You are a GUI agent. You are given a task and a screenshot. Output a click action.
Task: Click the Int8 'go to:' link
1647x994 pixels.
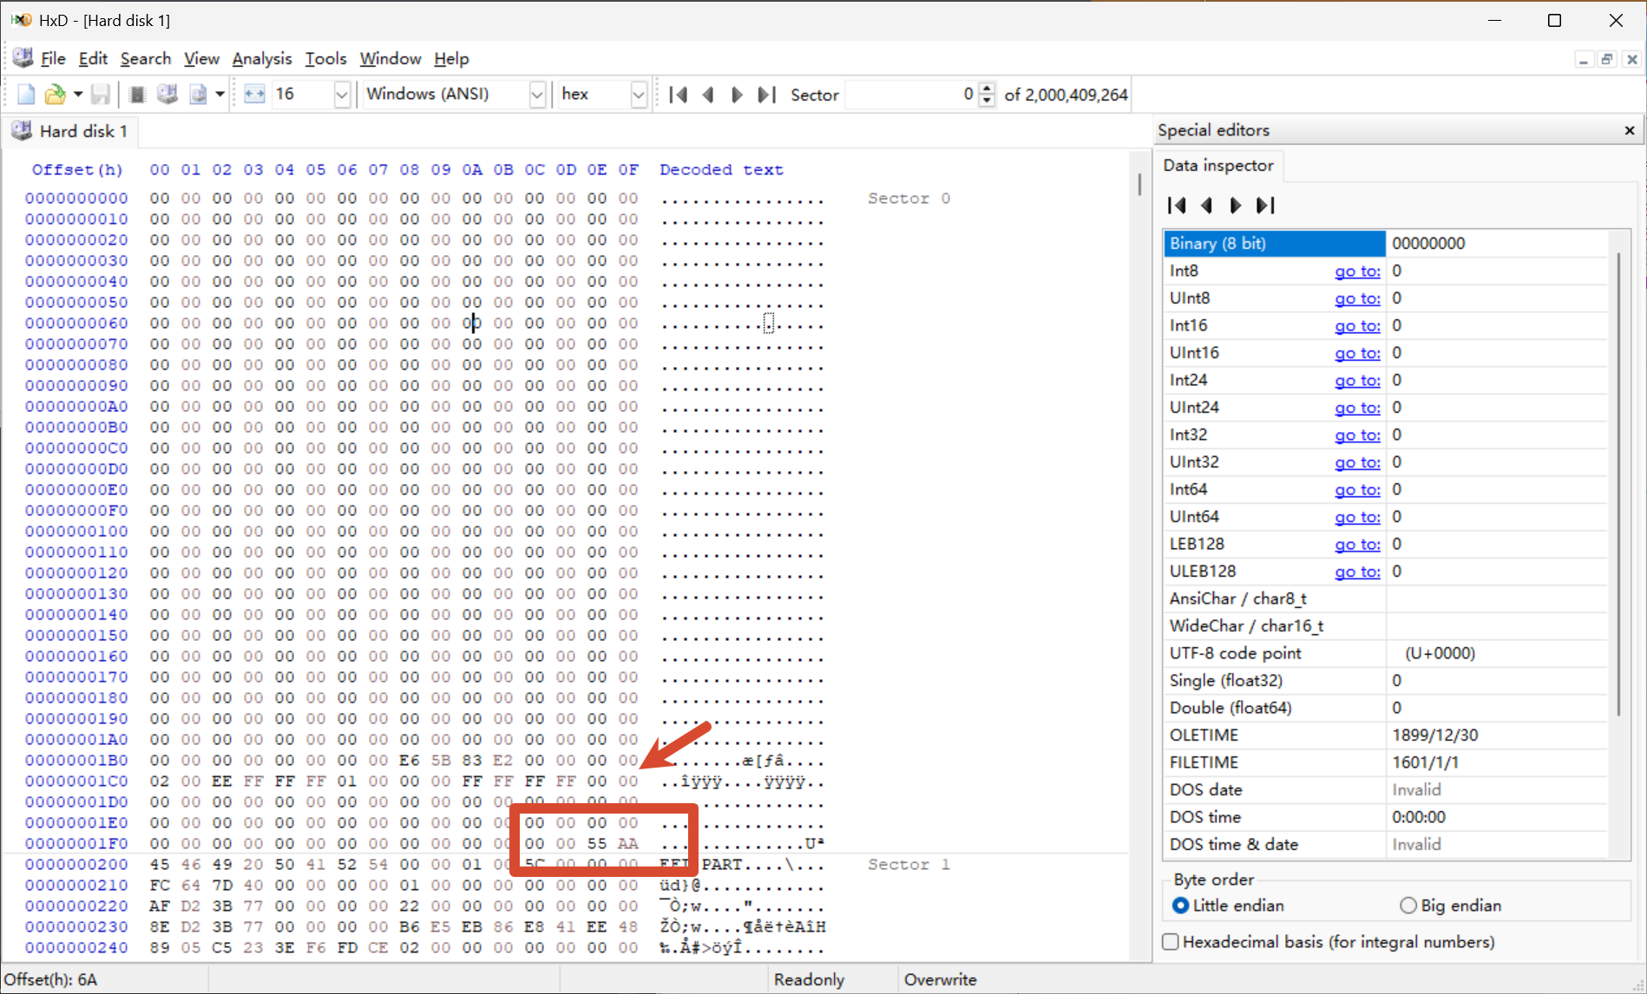[x=1357, y=271]
